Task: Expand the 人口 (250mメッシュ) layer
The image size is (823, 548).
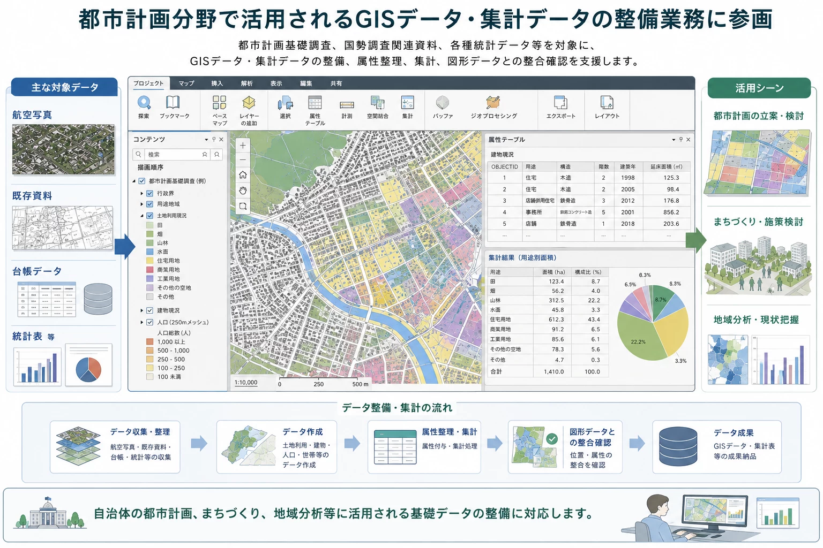Action: (142, 322)
